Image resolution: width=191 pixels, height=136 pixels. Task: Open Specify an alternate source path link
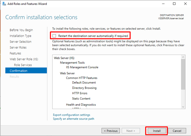(73, 119)
